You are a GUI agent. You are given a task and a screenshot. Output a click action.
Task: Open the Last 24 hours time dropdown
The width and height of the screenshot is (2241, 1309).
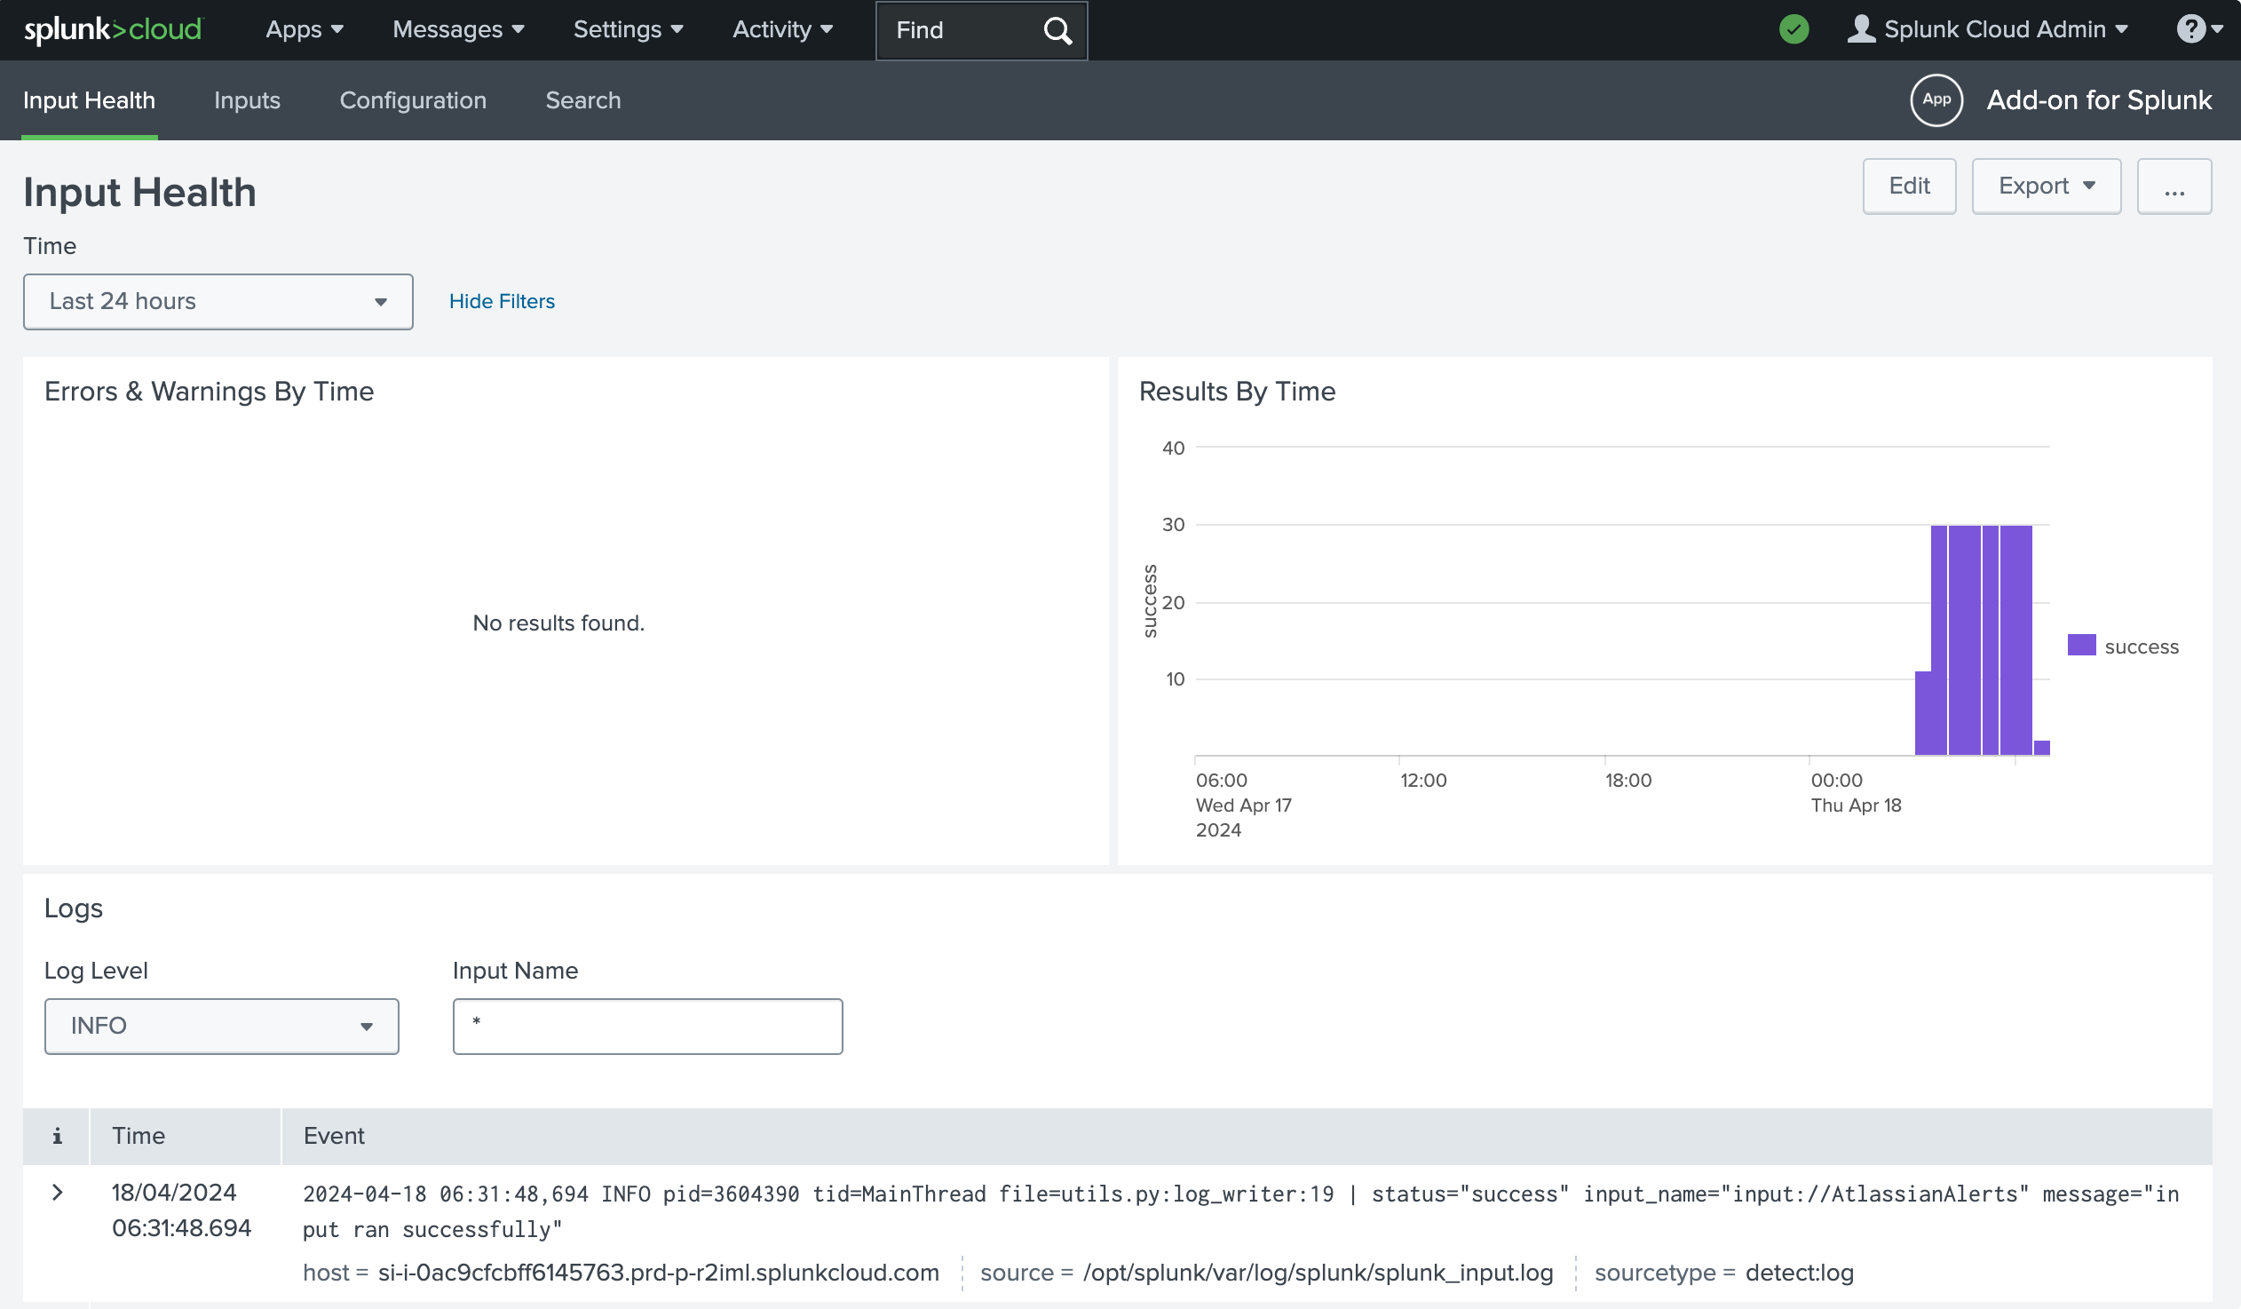click(218, 301)
